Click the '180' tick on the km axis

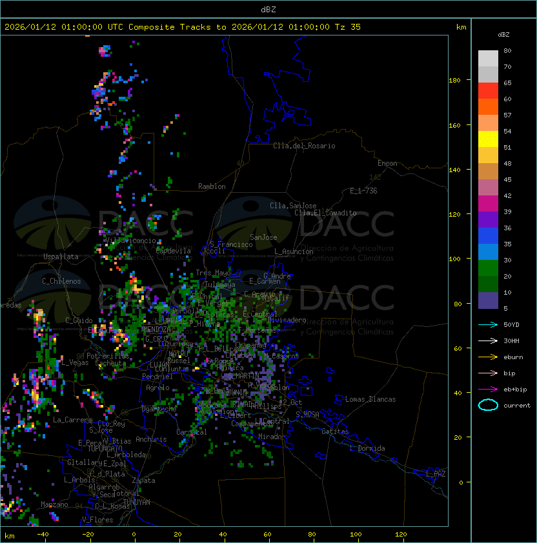coord(454,81)
